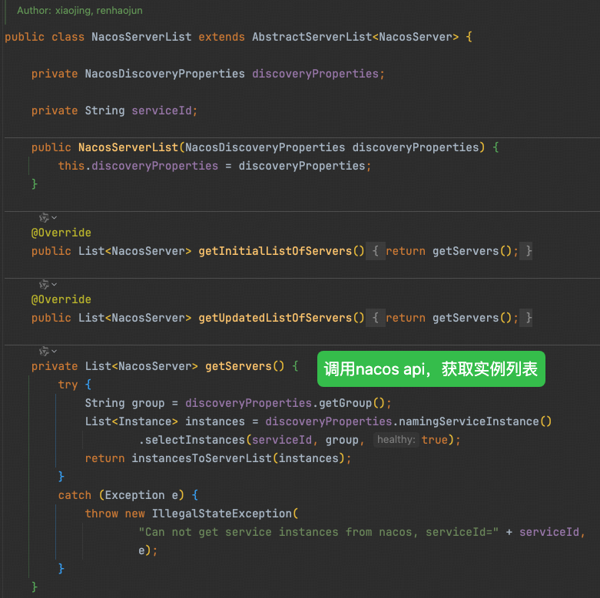Click IllegalStateException in the throw statement
This screenshot has height=598, width=600.
tap(221, 514)
